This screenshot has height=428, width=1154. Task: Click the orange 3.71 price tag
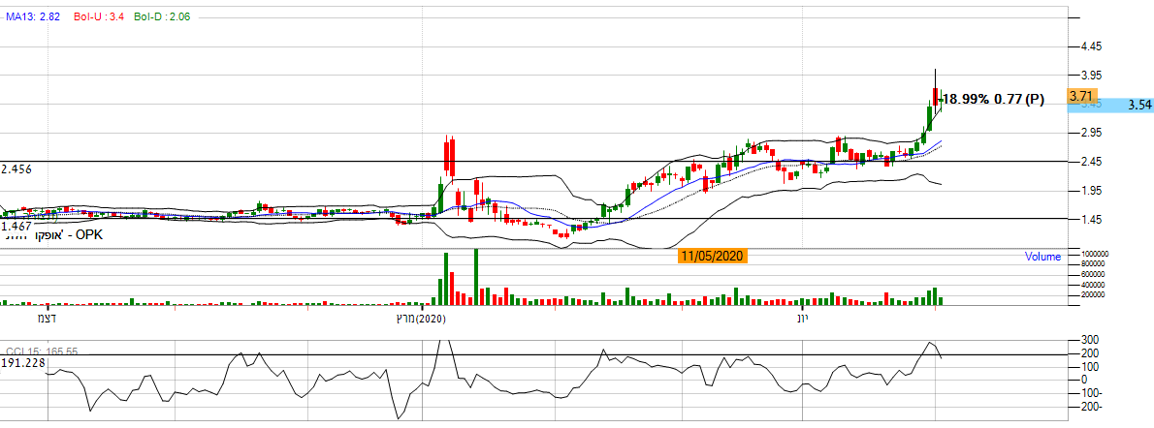(x=1080, y=97)
